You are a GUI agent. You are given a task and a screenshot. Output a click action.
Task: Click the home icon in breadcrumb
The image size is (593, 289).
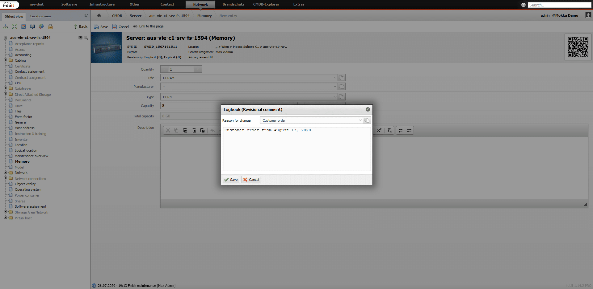click(x=99, y=16)
